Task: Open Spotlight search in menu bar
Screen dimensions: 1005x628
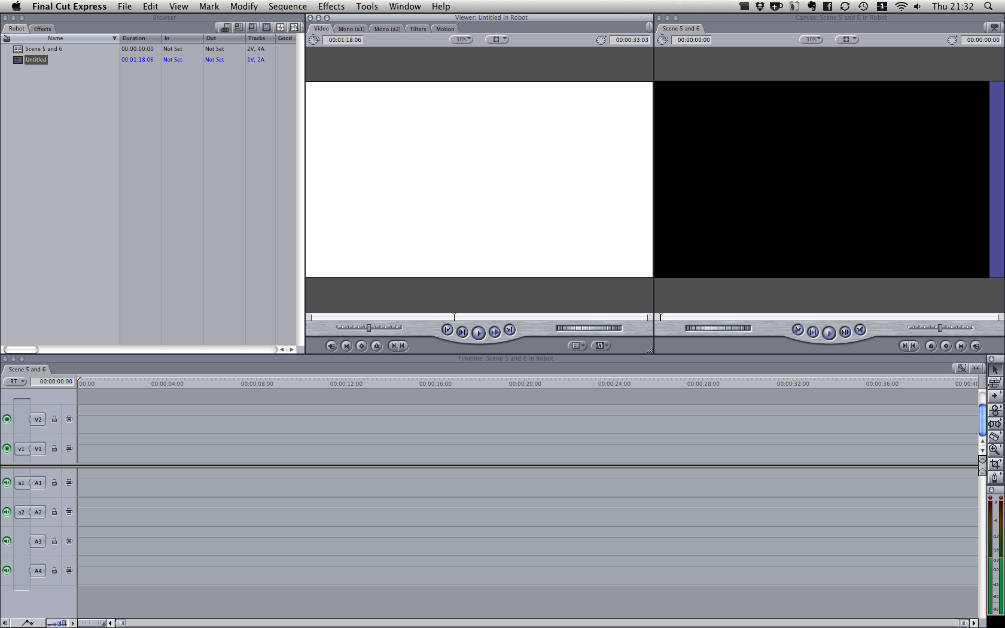Action: [988, 7]
